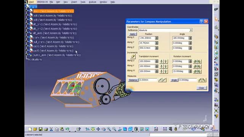Image resolution: width=244 pixels, height=137 pixels.
Task: Select the engine root tree item
Action: point(33,7)
